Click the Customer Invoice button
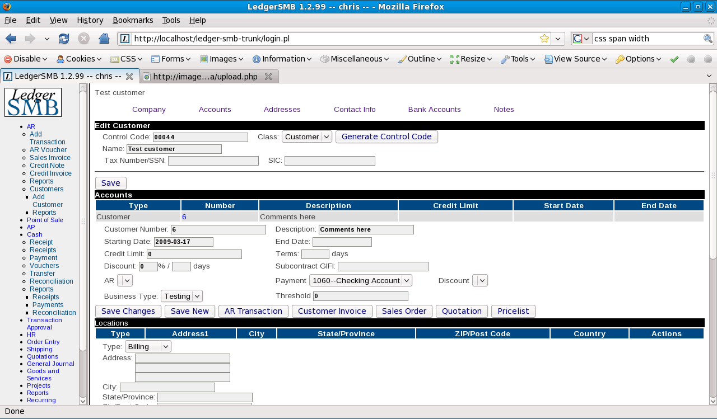The height and width of the screenshot is (419, 717). (332, 311)
